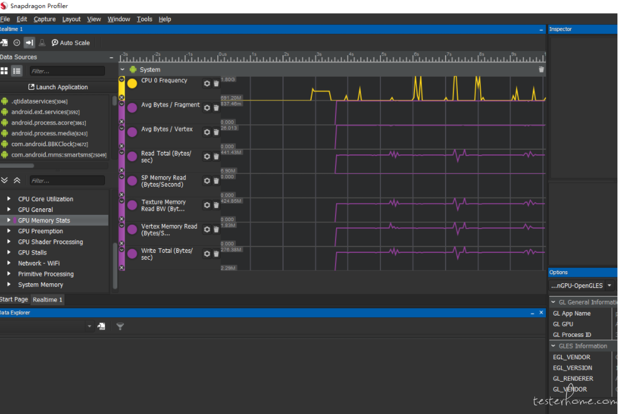Open Texture Memory Read BW color swatch
The image size is (618, 414).
pos(132,205)
